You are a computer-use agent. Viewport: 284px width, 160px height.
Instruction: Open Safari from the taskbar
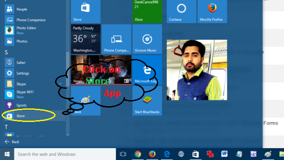(x=181, y=154)
